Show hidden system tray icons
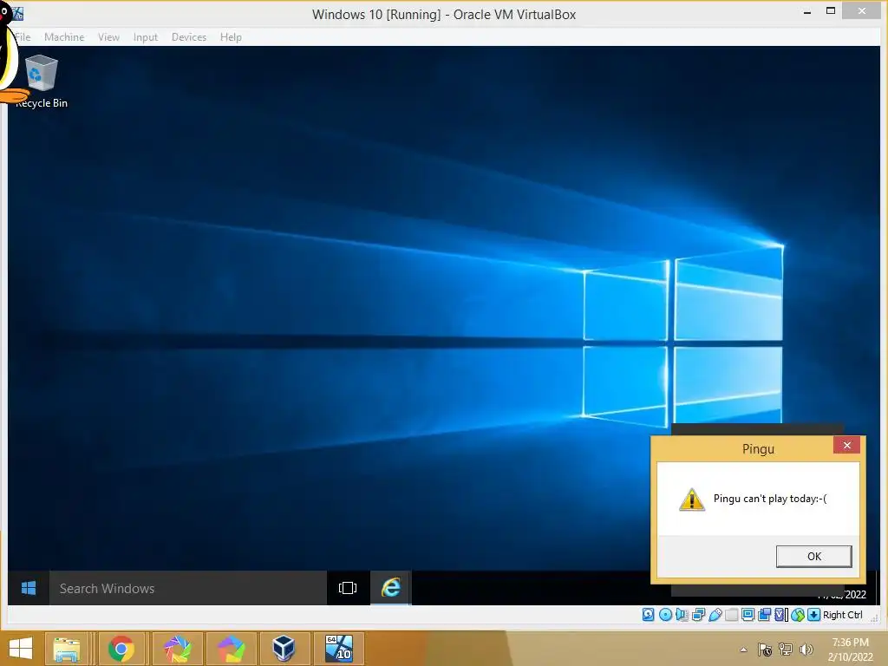 click(743, 650)
